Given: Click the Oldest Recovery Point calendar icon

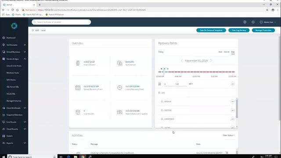Looking at the screenshot, I should [78, 88].
